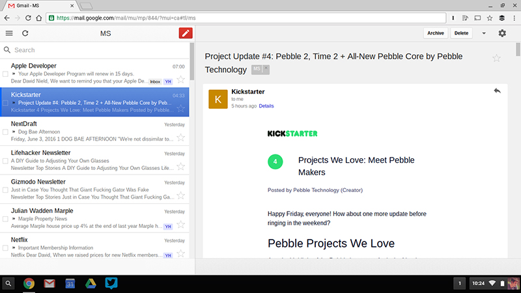The height and width of the screenshot is (293, 521).
Task: Click the layers-stack extension icon
Action: click(501, 18)
